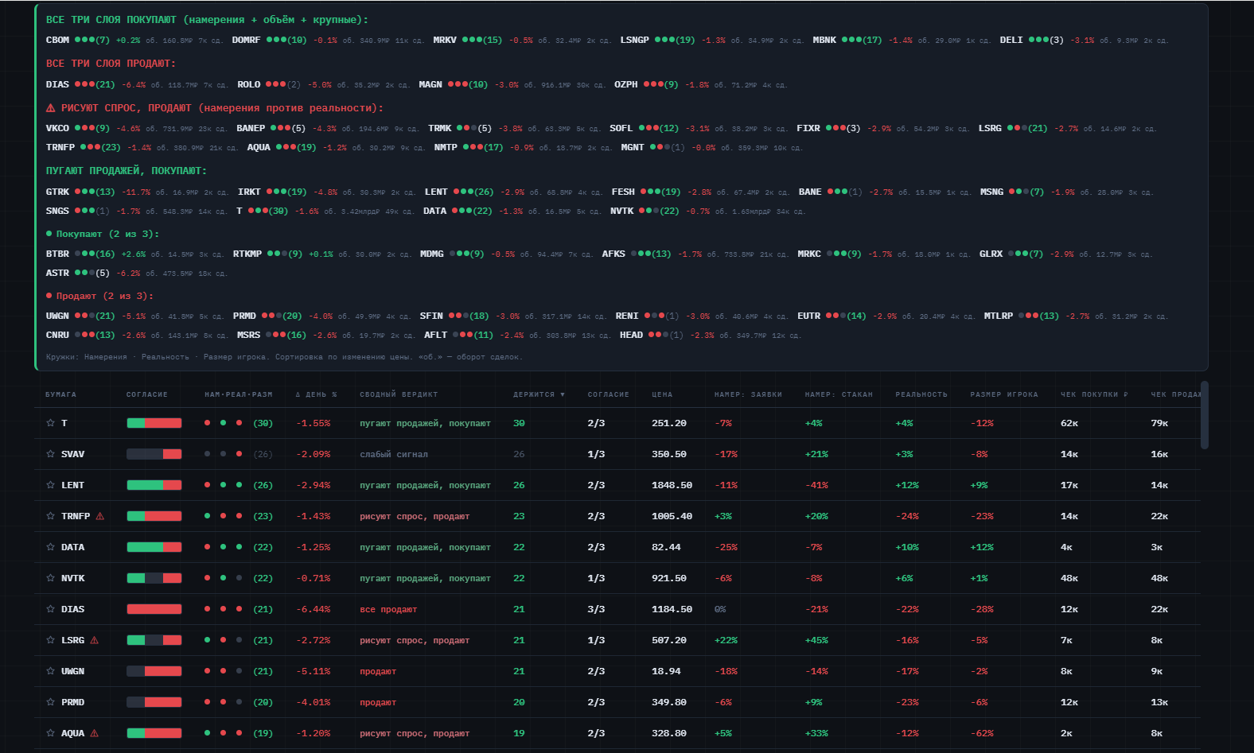Select the MTLRP ticker
Screen dimensions: 1254x753
pos(999,316)
